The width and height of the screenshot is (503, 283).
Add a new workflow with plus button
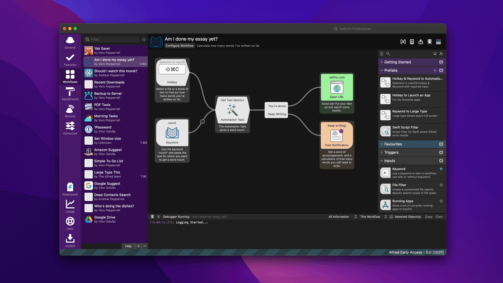(x=138, y=246)
